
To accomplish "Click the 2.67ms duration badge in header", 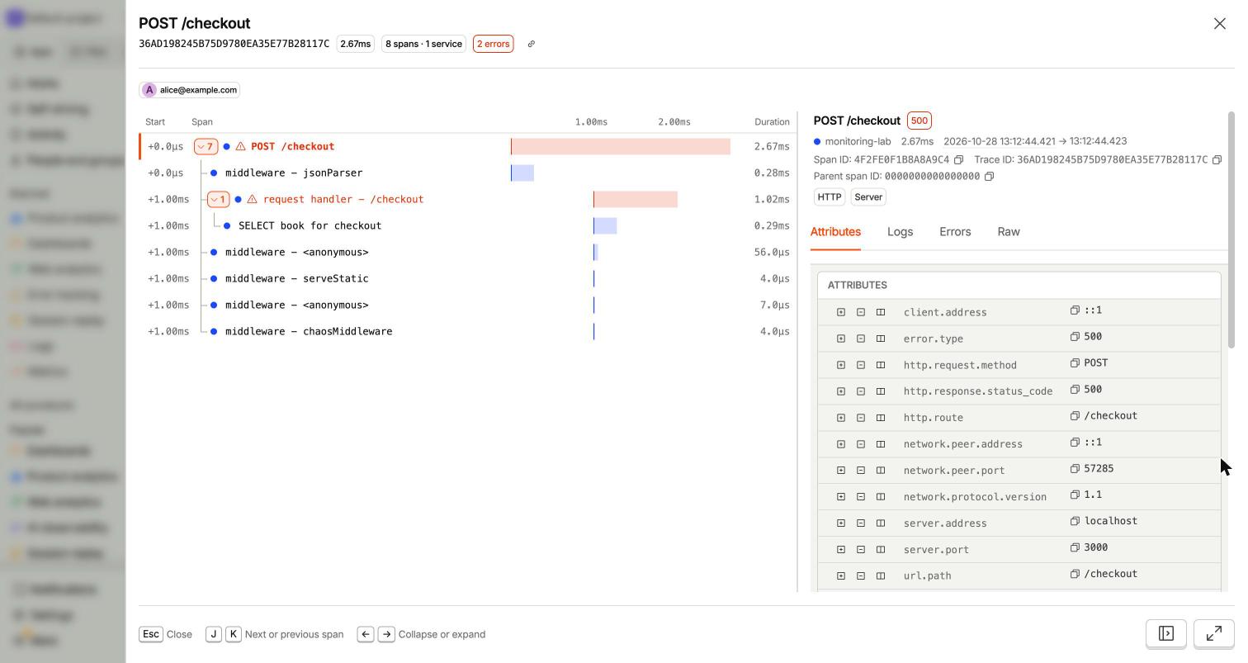I will [355, 44].
